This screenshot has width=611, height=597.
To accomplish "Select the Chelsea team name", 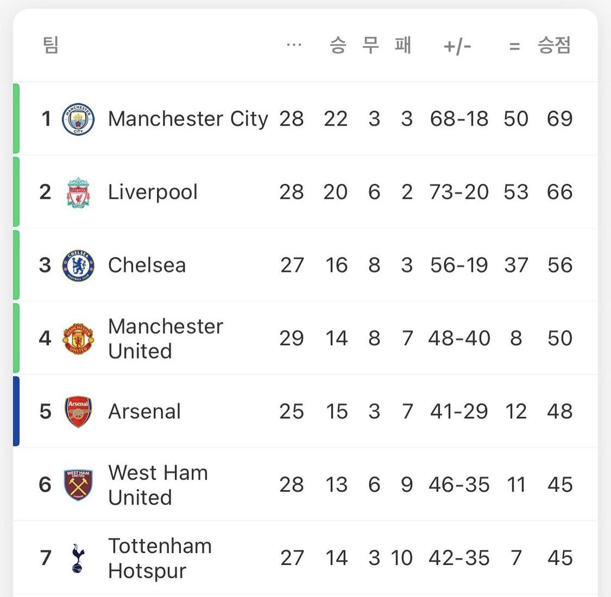I will pos(147,265).
